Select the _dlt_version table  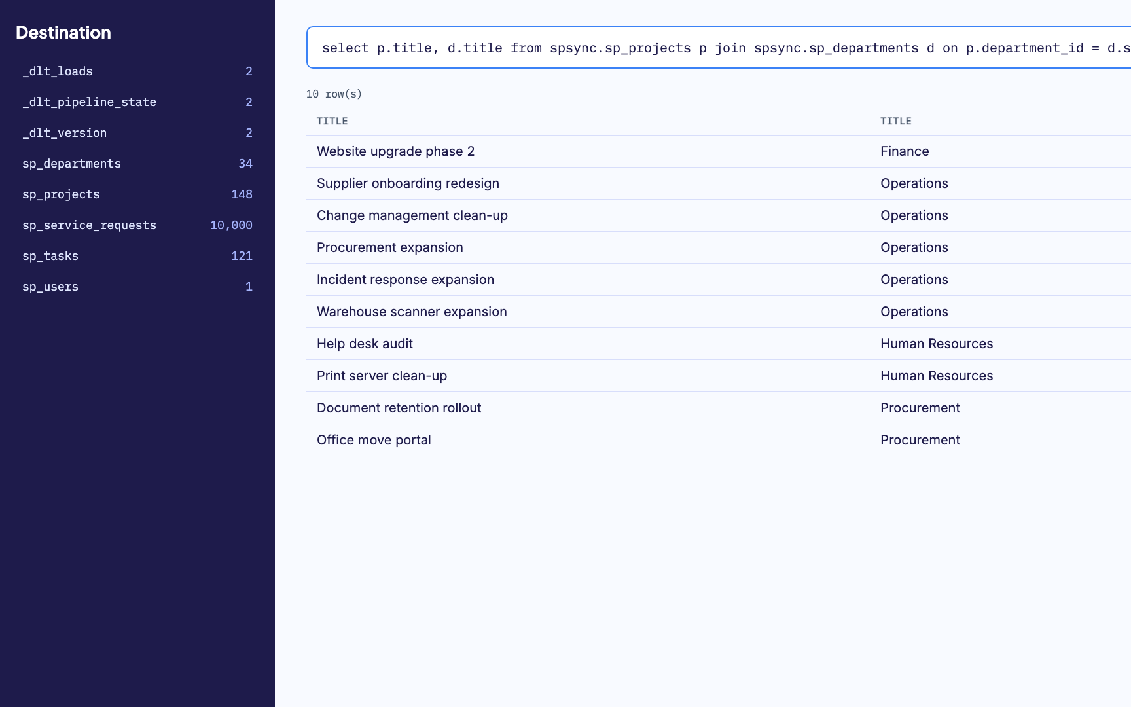pos(137,133)
